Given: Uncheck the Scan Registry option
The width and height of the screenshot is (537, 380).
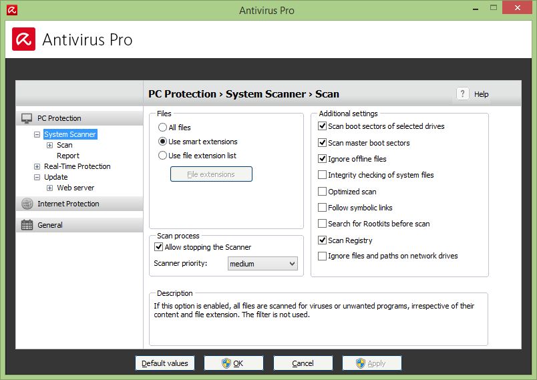Looking at the screenshot, I should (322, 240).
